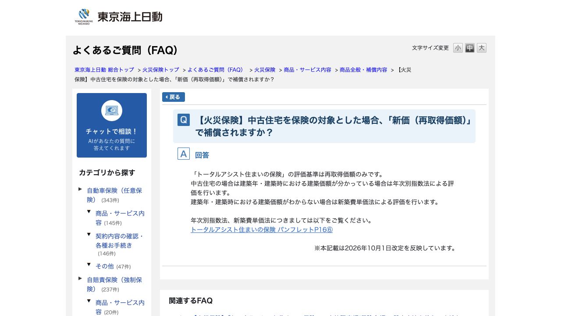Open 商品・サービス内容 (20件) category

pos(120,307)
